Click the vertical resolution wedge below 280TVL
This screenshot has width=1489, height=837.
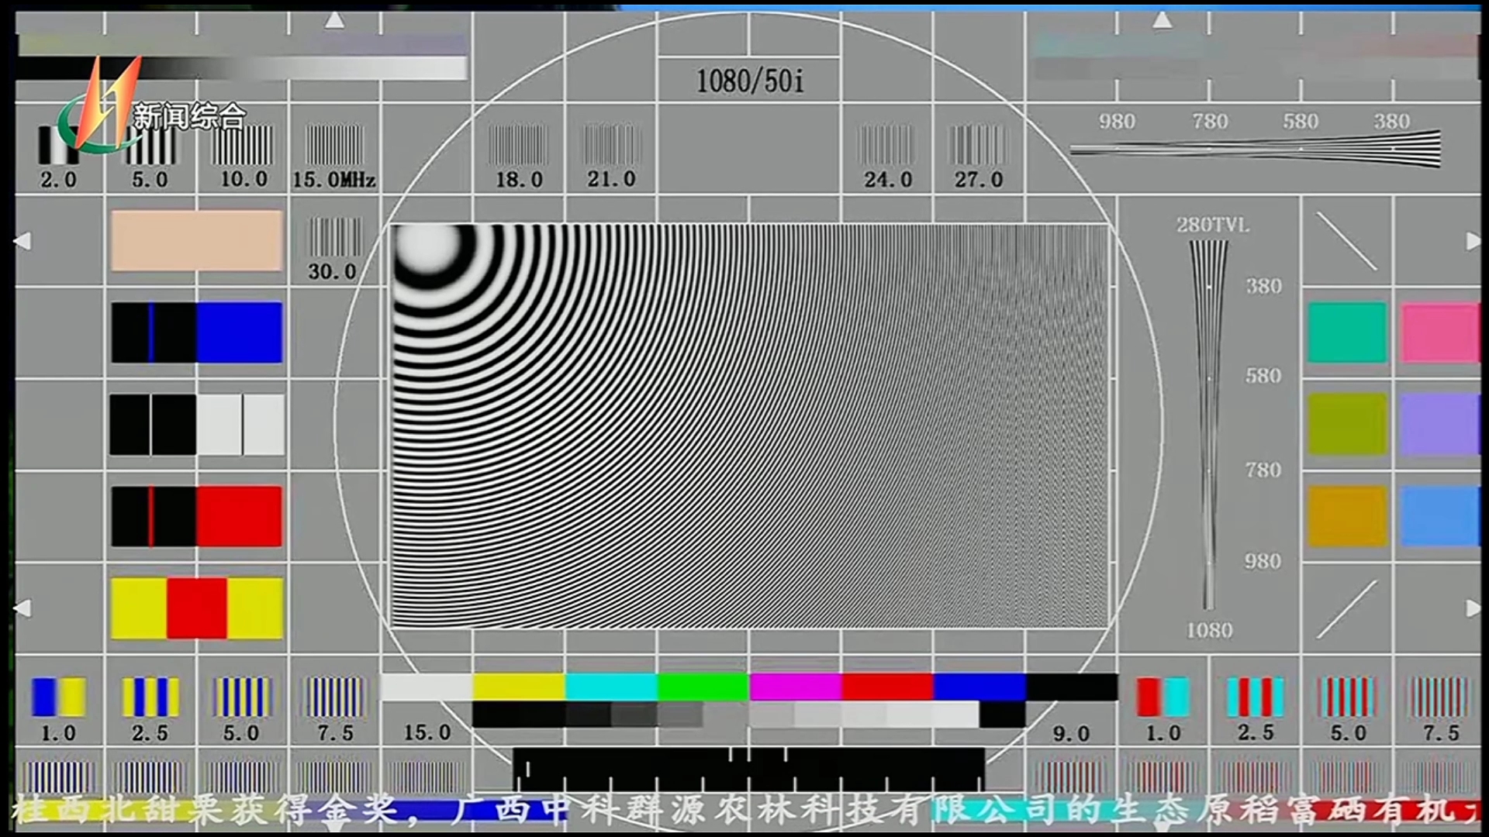pyautogui.click(x=1208, y=425)
